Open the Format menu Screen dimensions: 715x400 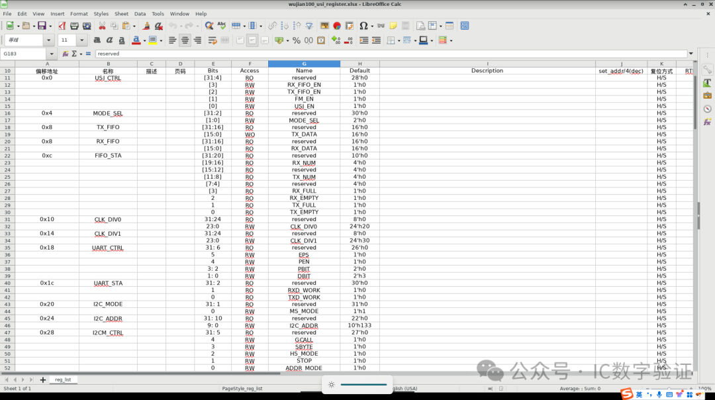[79, 13]
